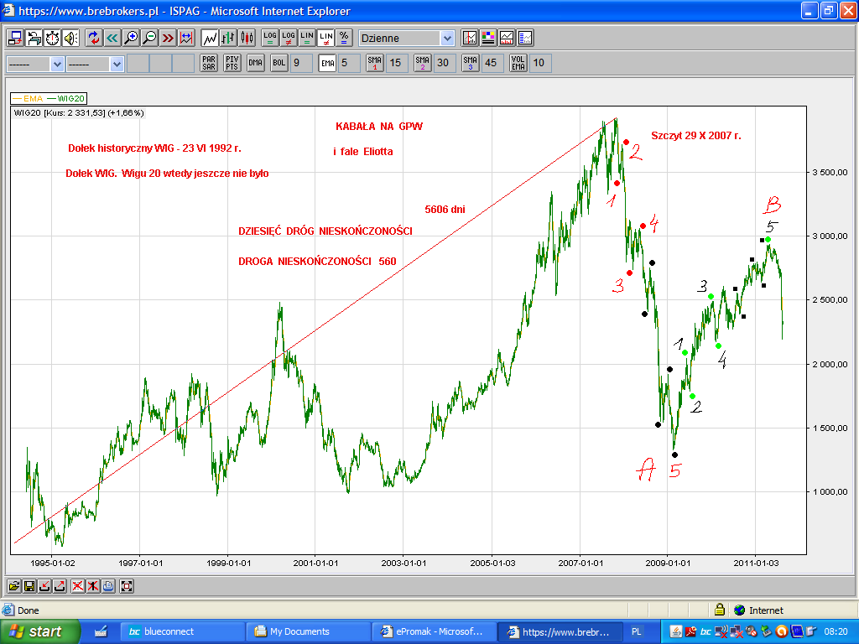The height and width of the screenshot is (644, 859).
Task: Toggle the SMA 3 indicator
Action: (x=470, y=63)
